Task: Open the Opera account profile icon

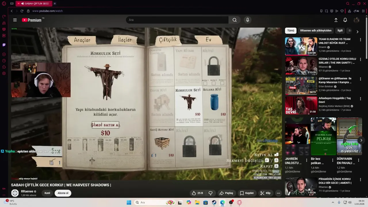Action: pos(349,11)
